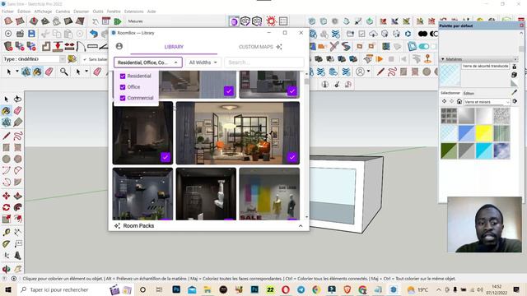Screen dimensions: 527x296
Task: Untick the staircase room thumbnail checkmark
Action: point(229,90)
